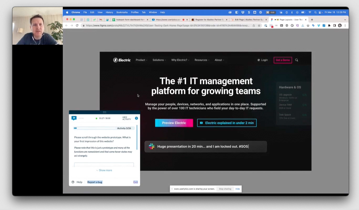This screenshot has width=359, height=210.
Task: Click the Preview Electric button
Action: pos(174,123)
